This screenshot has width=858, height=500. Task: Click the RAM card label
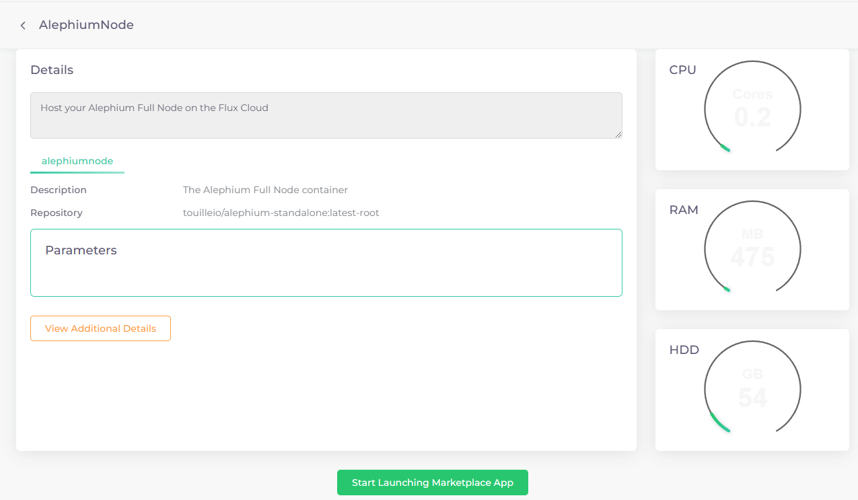click(x=684, y=210)
